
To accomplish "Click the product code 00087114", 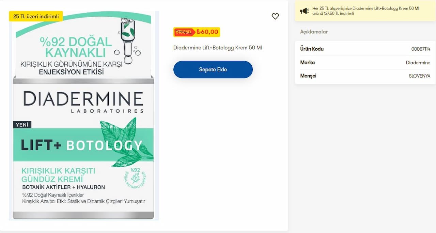I will [421, 49].
